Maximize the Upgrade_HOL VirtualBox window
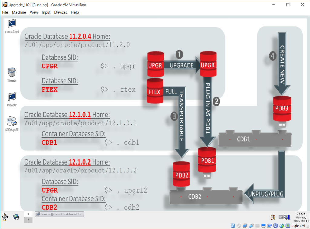Viewport: 310px width, 229px height. (x=288, y=5)
